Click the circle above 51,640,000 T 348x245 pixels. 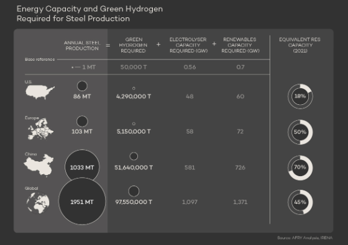pyautogui.click(x=134, y=156)
